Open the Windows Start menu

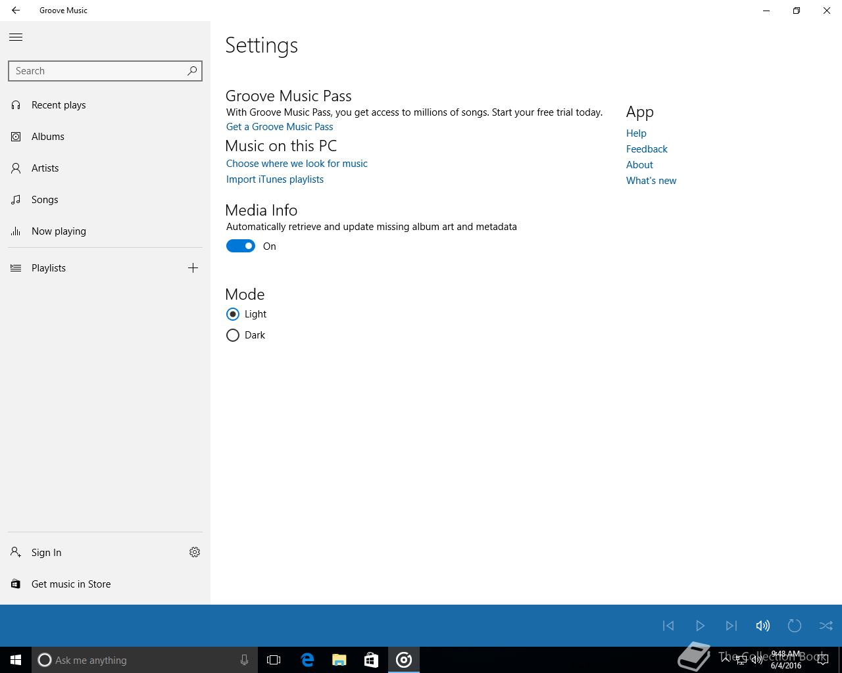coord(16,660)
